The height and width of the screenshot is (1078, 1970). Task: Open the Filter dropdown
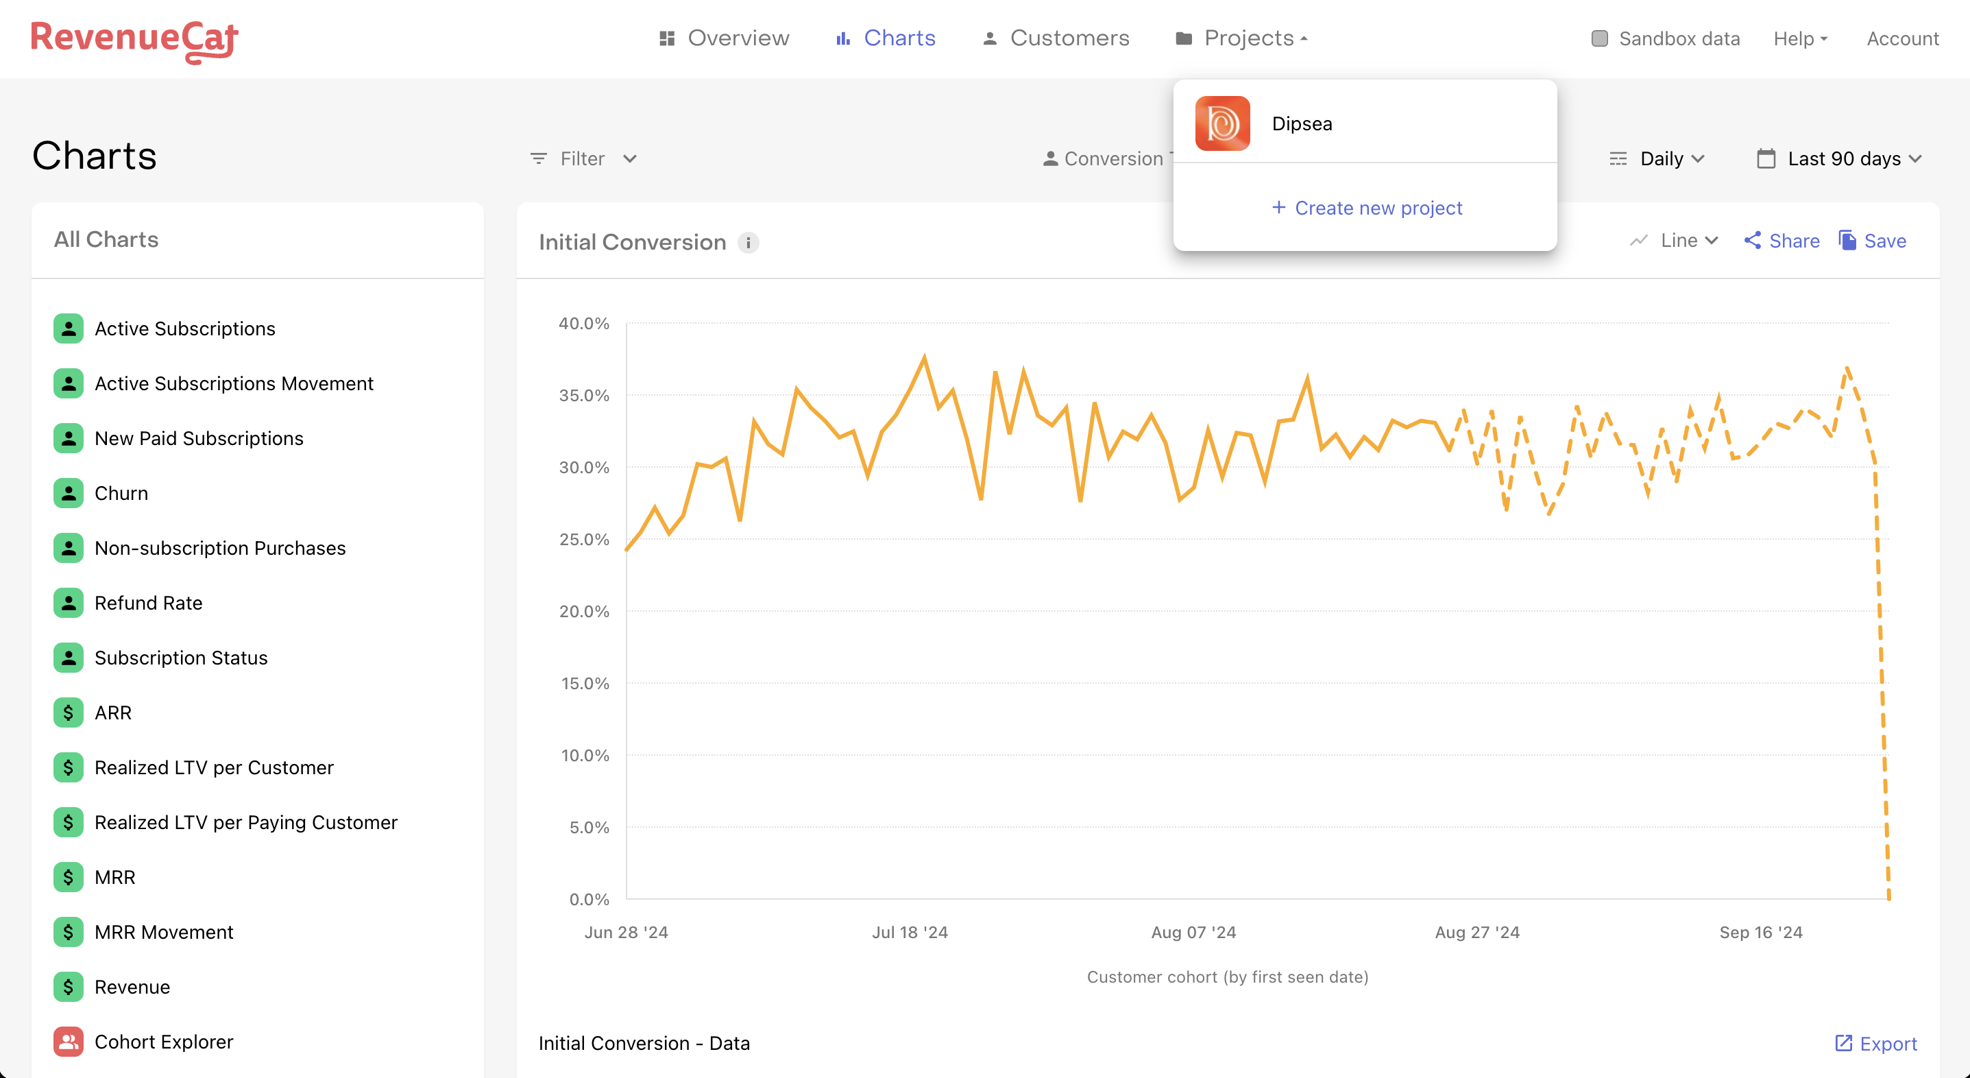[583, 158]
